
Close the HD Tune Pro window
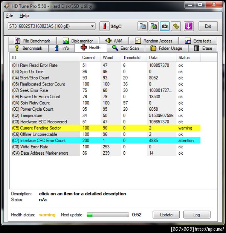tap(214, 5)
